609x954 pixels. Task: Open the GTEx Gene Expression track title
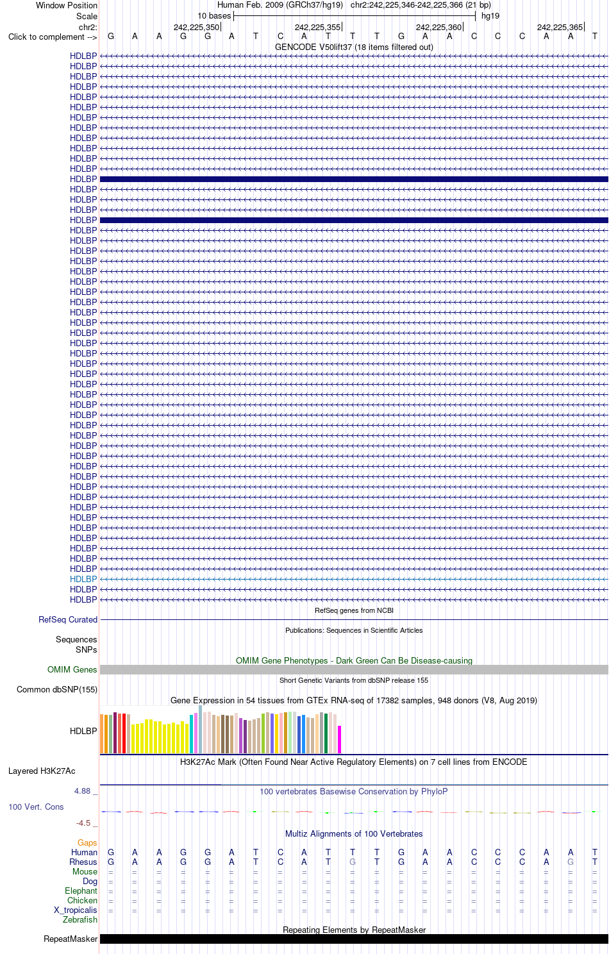[x=354, y=700]
